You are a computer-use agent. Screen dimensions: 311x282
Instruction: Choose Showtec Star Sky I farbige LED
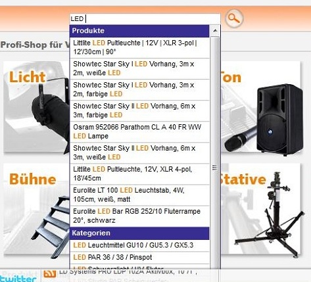click(139, 89)
